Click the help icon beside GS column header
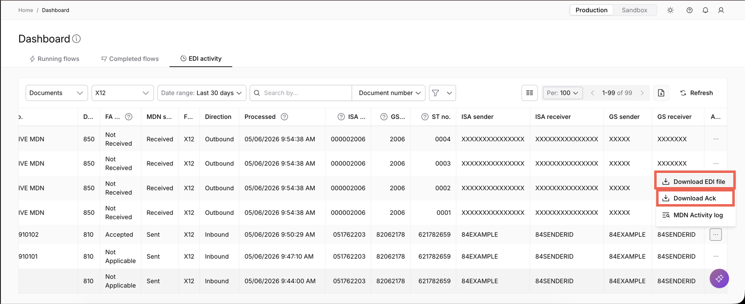The image size is (745, 304). 384,117
